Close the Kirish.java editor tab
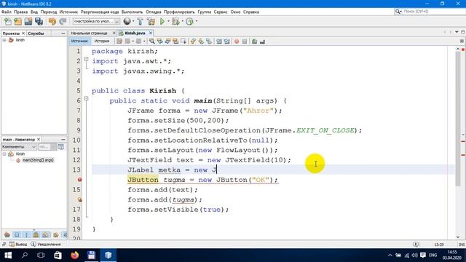 (x=151, y=33)
